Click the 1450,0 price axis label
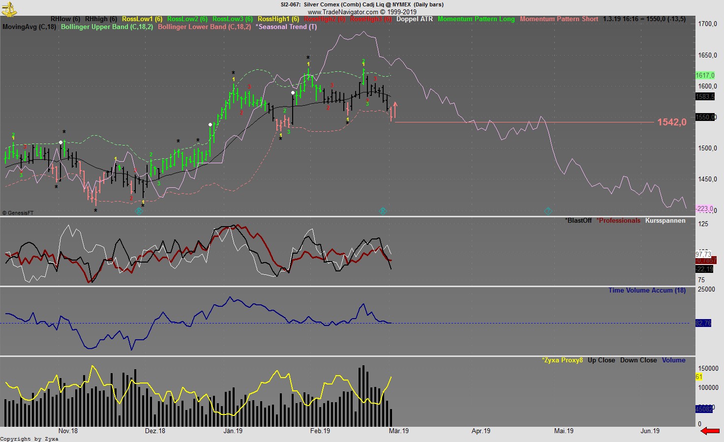 click(707, 179)
